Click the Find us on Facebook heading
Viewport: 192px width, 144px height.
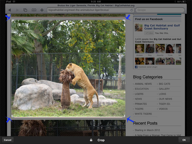(149, 19)
